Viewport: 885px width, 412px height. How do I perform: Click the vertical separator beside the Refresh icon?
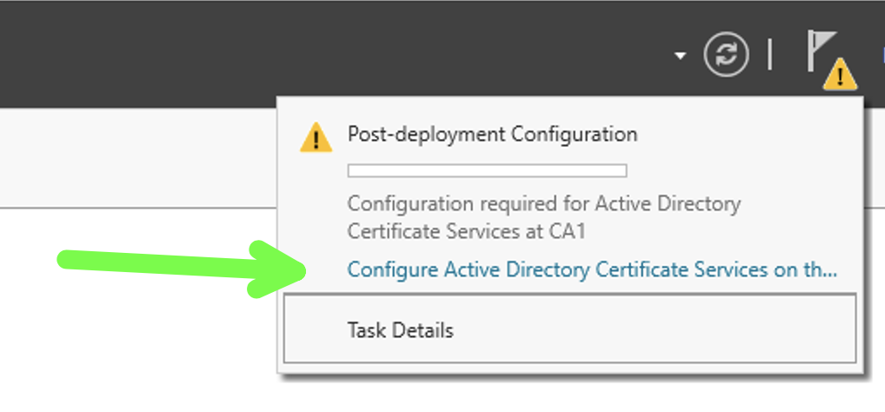click(770, 56)
